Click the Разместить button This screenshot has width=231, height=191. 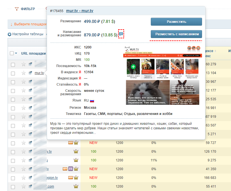tap(176, 22)
